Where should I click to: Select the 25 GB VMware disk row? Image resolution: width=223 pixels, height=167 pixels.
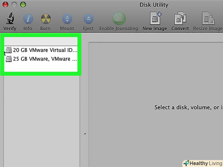(41, 59)
